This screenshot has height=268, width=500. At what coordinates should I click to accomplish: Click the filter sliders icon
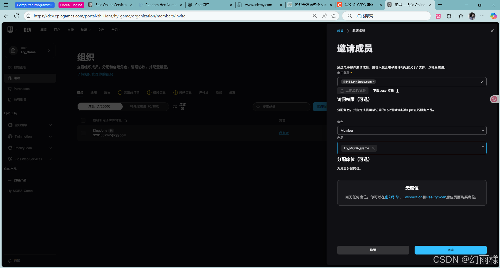(175, 106)
